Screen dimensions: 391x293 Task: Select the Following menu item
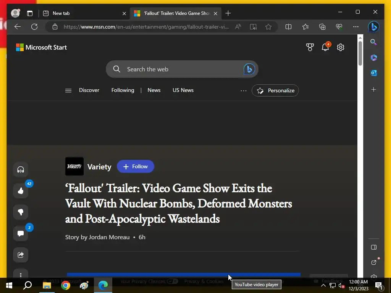point(123,90)
